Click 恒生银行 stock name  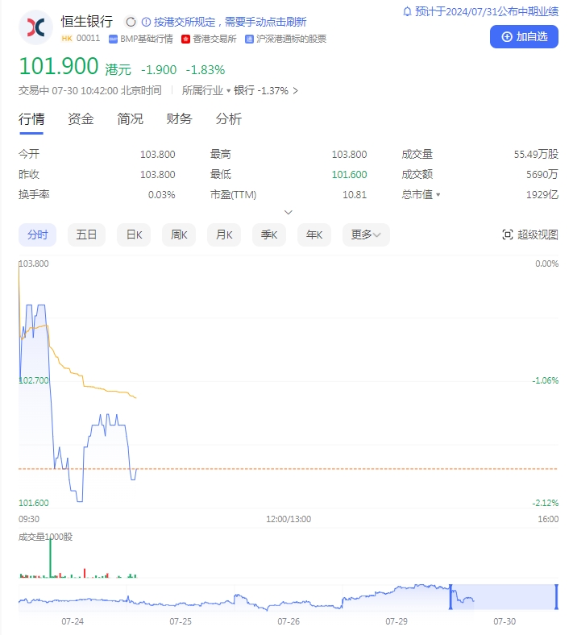[87, 22]
